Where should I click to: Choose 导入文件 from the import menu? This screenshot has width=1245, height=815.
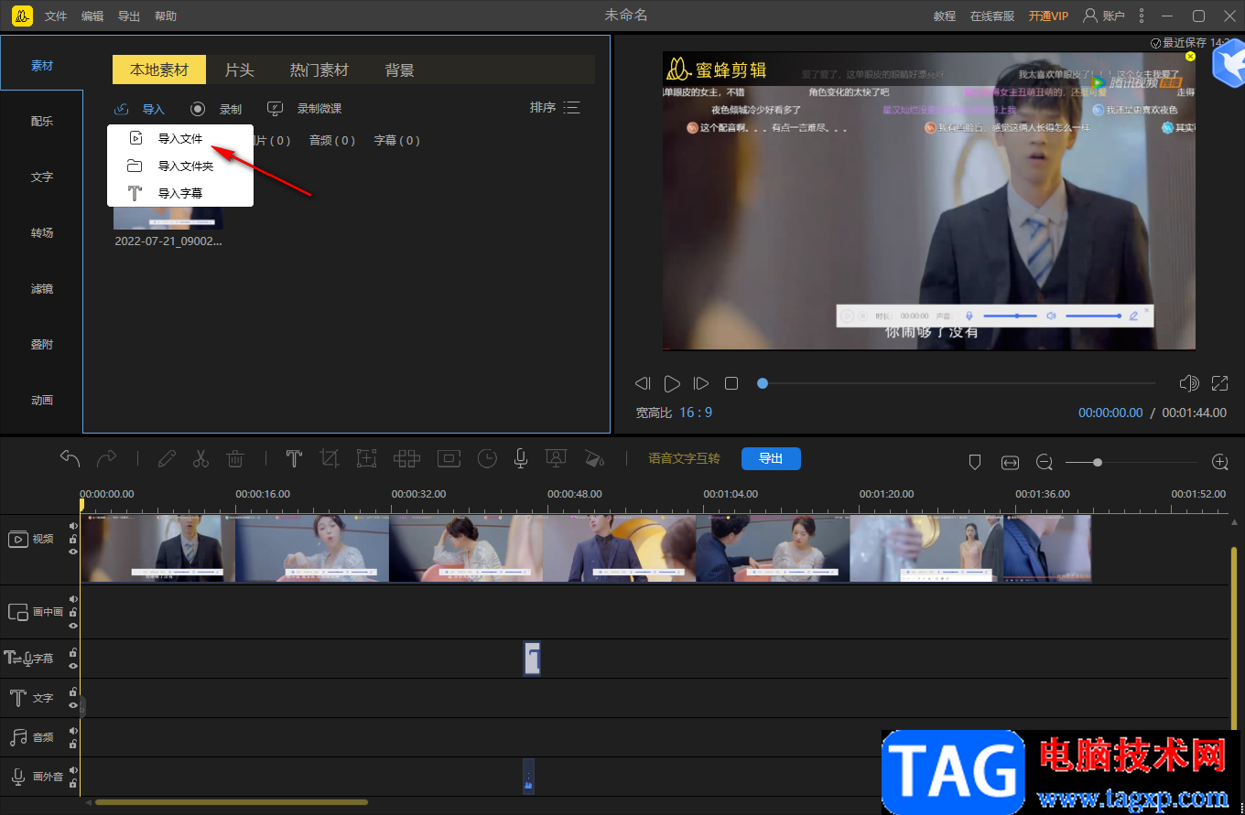180,139
